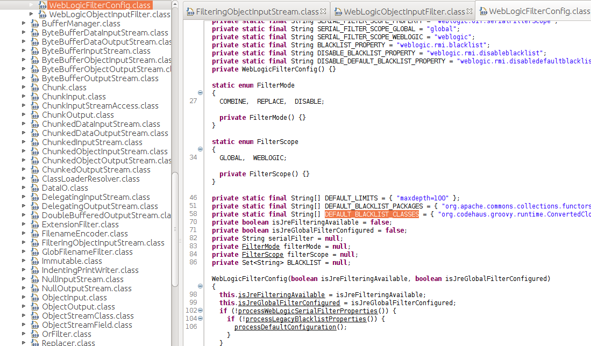The width and height of the screenshot is (591, 346).
Task: Click the OrFilter.class file icon
Action: [35, 334]
